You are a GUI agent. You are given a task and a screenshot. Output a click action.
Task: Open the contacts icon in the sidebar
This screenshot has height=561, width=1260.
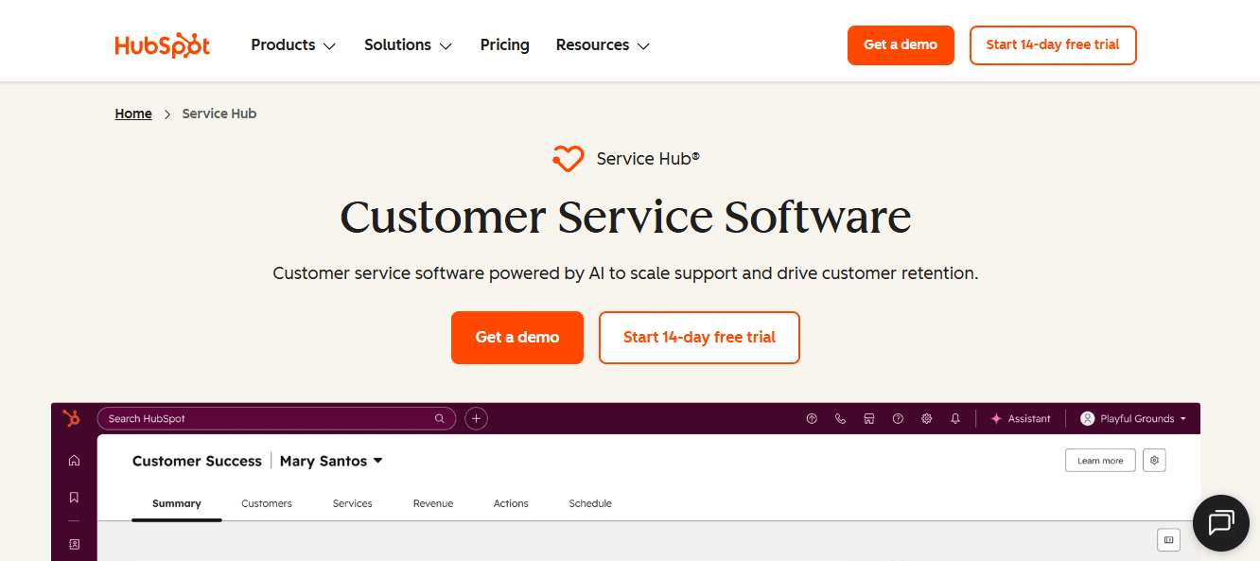[x=74, y=544]
